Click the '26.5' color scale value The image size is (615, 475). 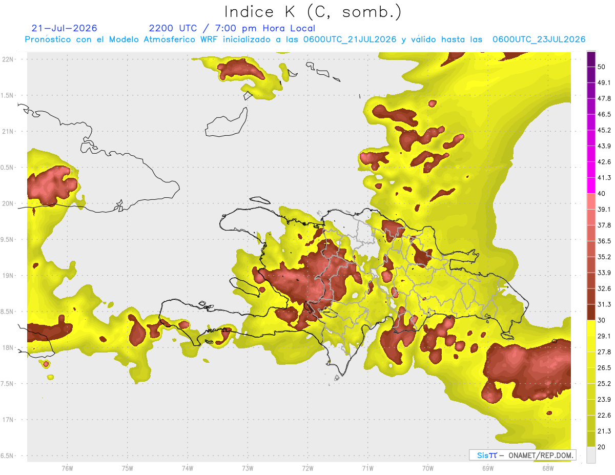pos(604,368)
